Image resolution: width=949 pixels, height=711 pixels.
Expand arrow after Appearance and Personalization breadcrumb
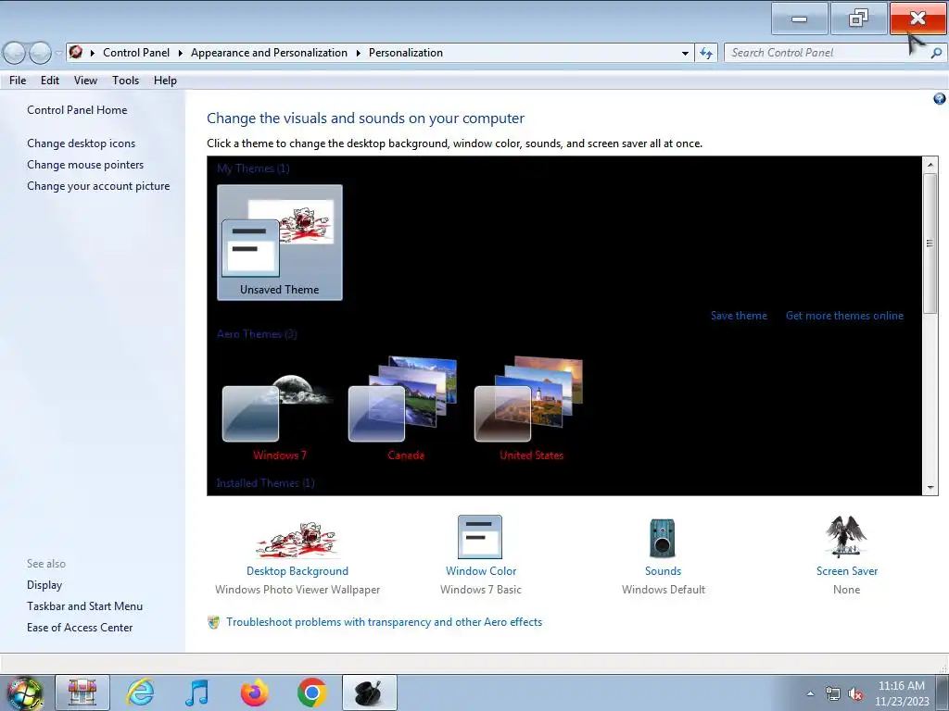pyautogui.click(x=359, y=53)
